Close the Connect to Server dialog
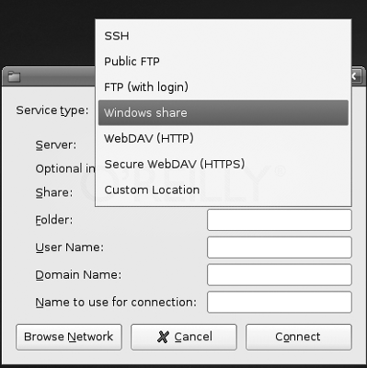Viewport: 367px width, 368px height. pyautogui.click(x=355, y=76)
